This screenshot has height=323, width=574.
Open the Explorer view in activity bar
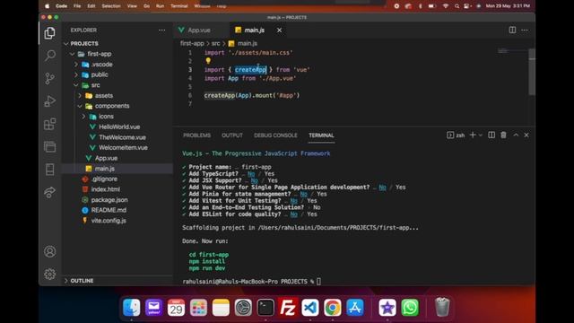[50, 33]
